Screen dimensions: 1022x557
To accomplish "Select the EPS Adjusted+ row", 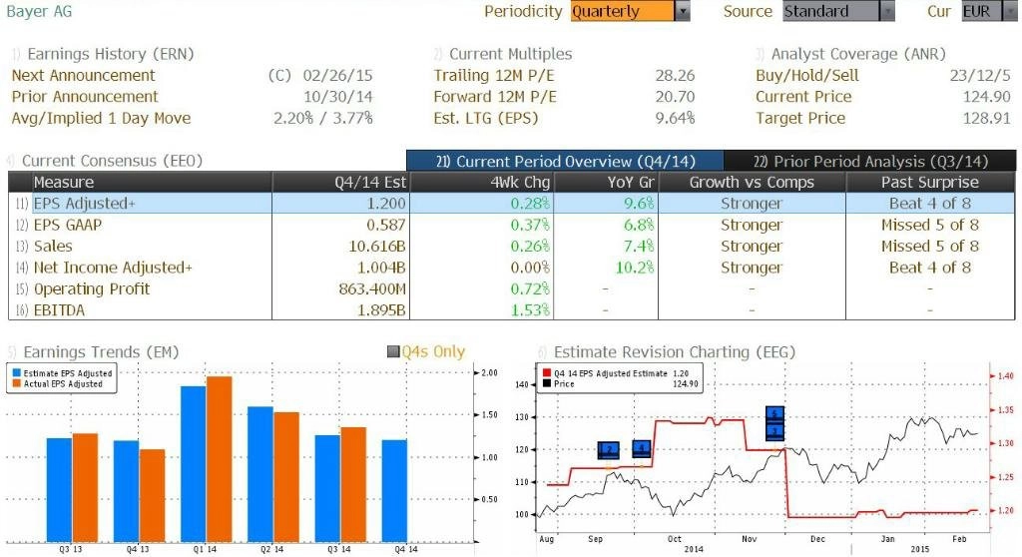I will click(512, 204).
